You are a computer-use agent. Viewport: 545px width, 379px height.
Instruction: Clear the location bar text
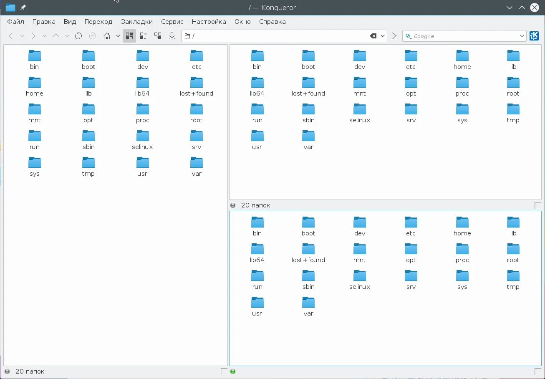[x=373, y=36]
